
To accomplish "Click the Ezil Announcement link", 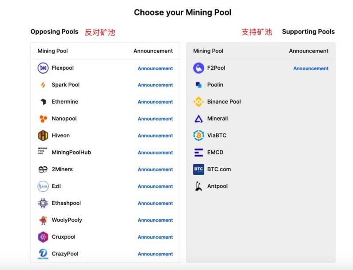I will (x=155, y=186).
